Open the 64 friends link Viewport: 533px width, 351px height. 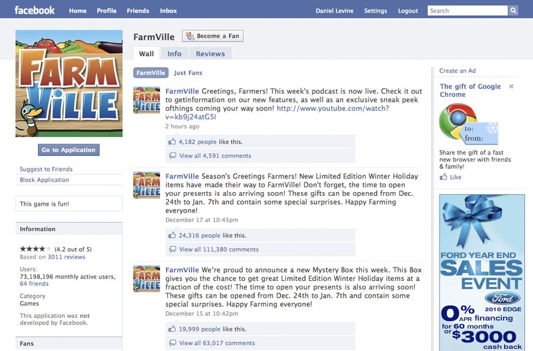pos(34,284)
